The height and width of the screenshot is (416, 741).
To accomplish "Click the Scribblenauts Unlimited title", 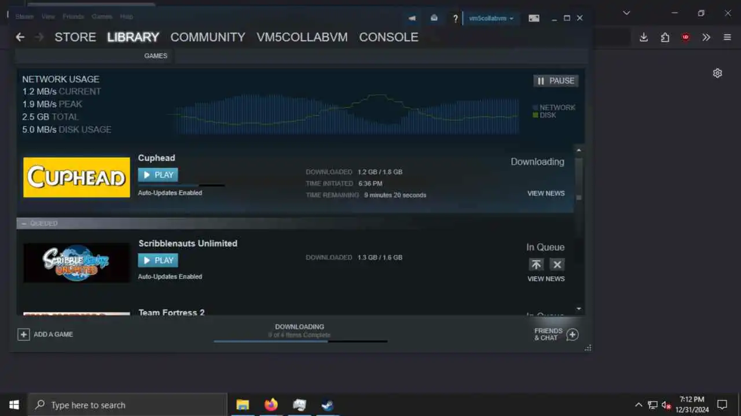I will (x=188, y=243).
